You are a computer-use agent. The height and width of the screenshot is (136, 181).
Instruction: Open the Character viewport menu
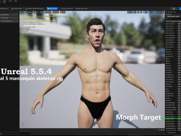48,12
